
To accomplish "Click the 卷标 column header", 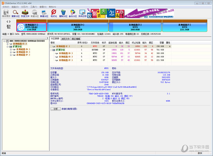I will [x=53, y=43].
